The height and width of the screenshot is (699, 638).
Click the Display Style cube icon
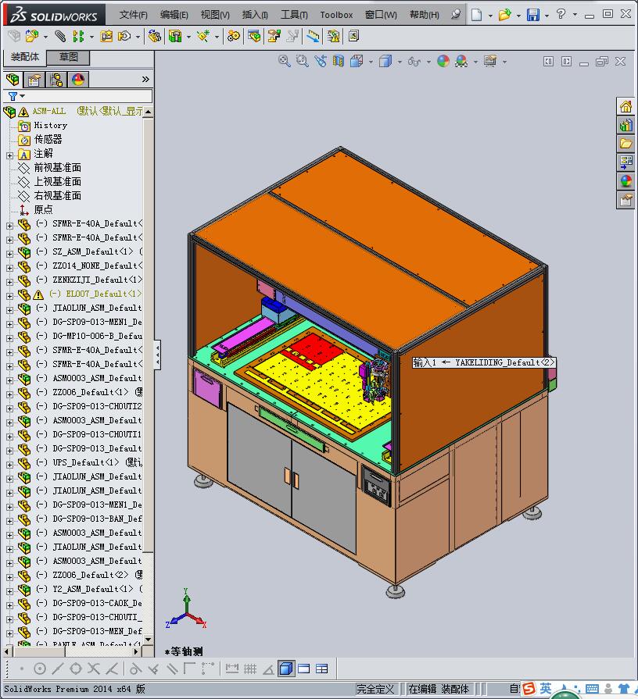tap(385, 61)
